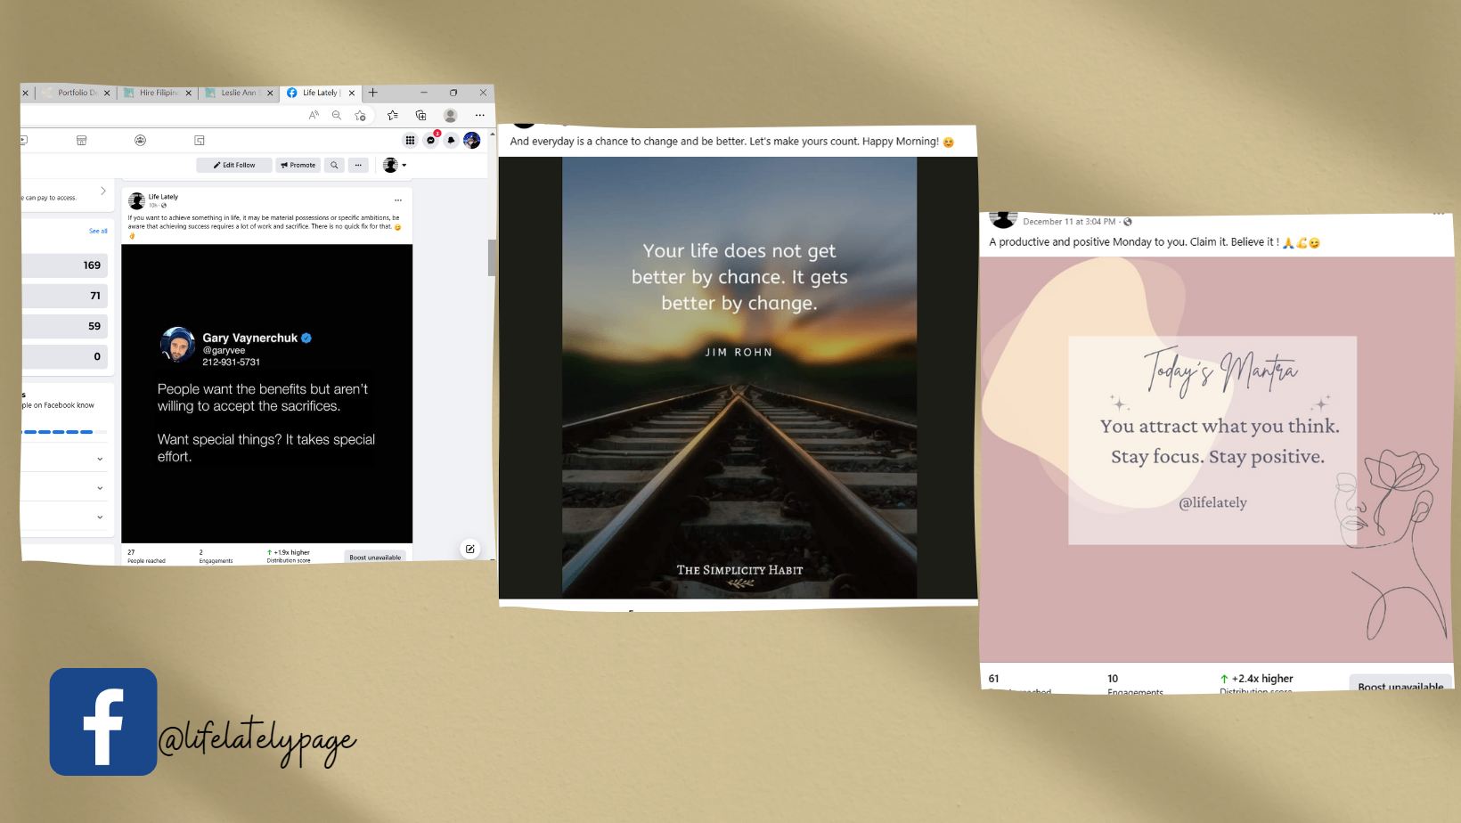
Task: Open the Facebook Watch video icon
Action: click(x=23, y=140)
